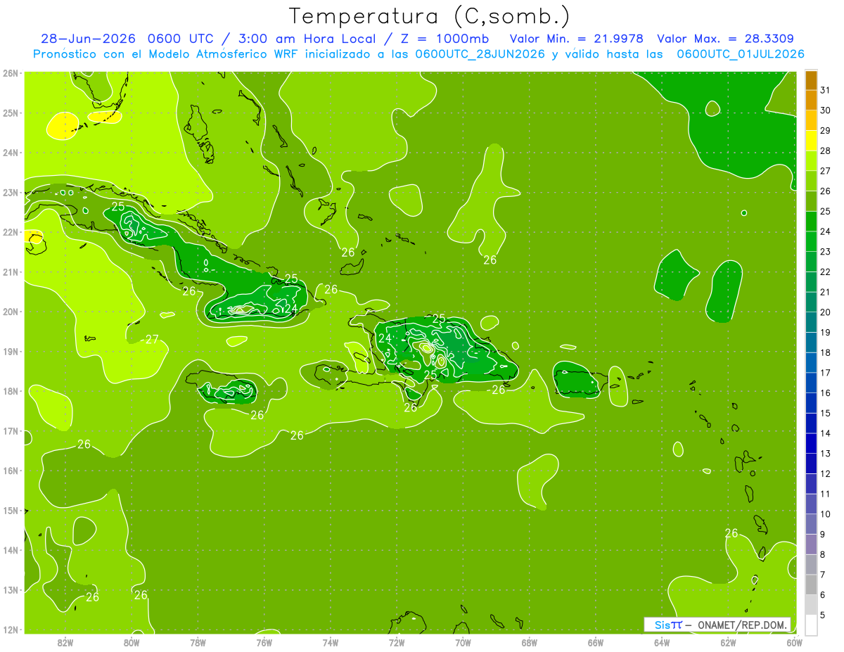Click color scale value label '10'

(x=825, y=514)
